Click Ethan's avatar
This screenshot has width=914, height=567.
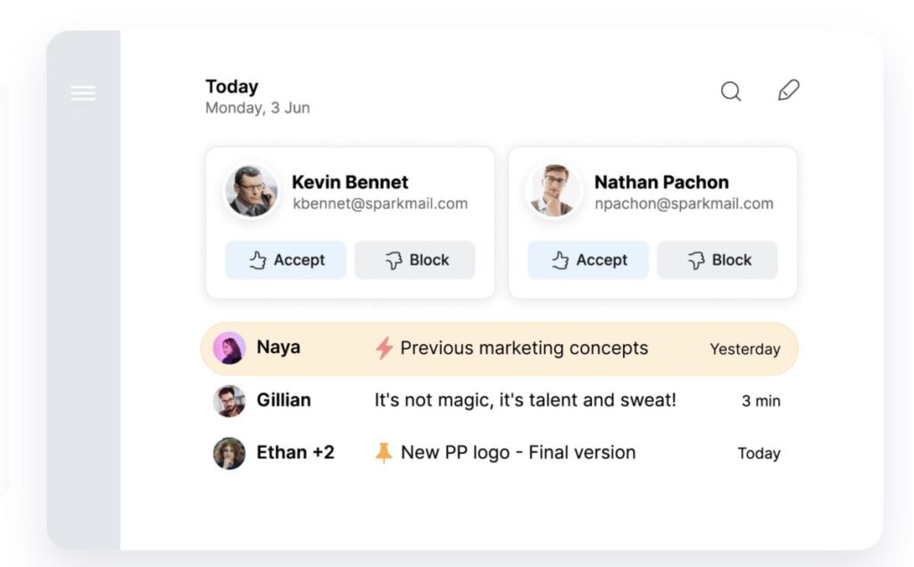pyautogui.click(x=229, y=454)
